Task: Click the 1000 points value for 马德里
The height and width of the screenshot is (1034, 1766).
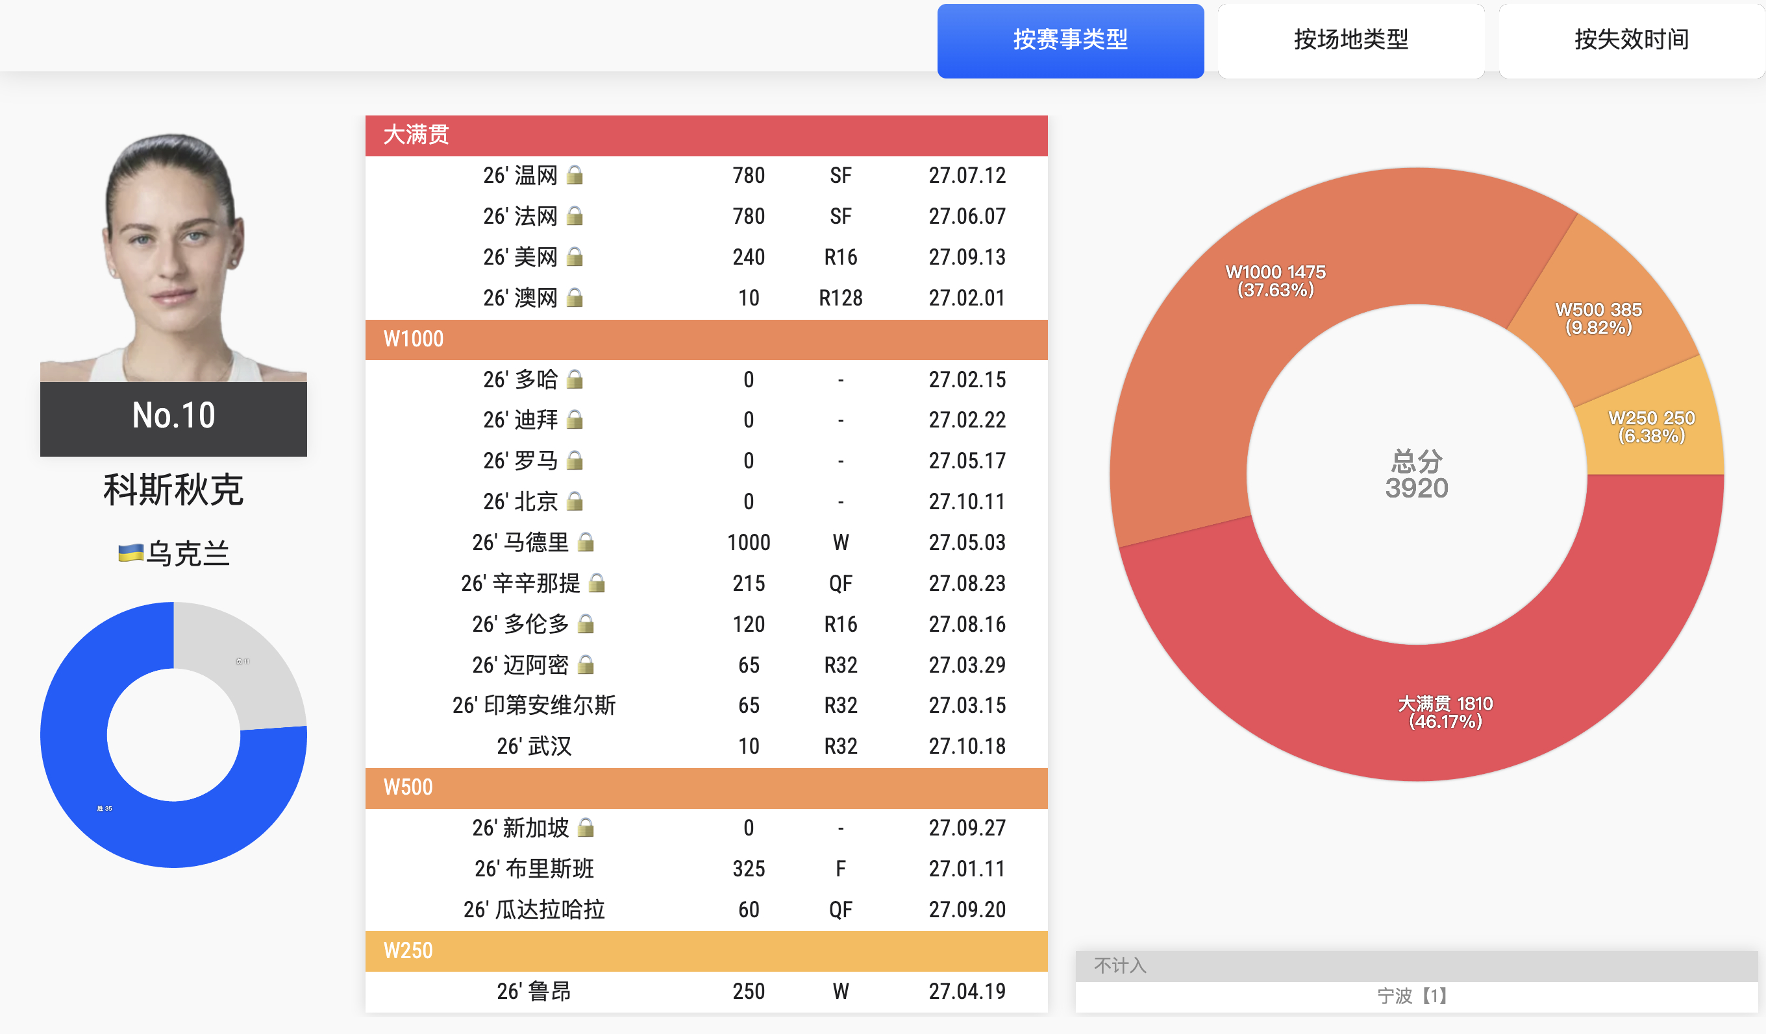Action: click(x=749, y=542)
